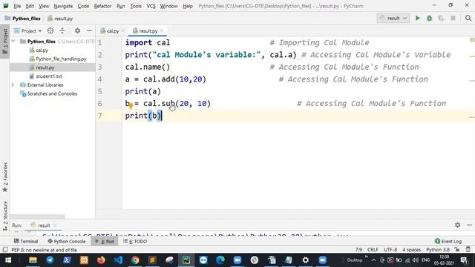
Task: Open the Event Log
Action: tap(448, 241)
